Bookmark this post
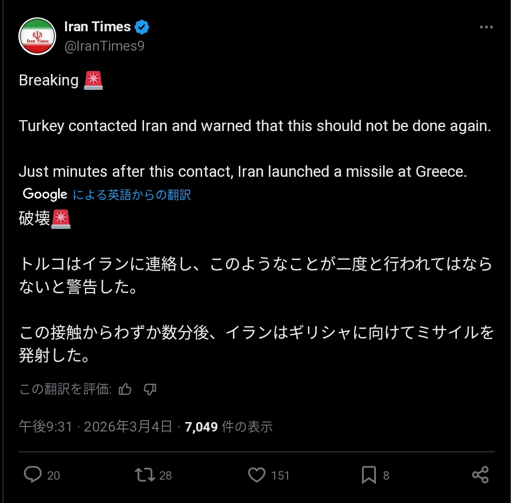The width and height of the screenshot is (511, 503). click(368, 475)
